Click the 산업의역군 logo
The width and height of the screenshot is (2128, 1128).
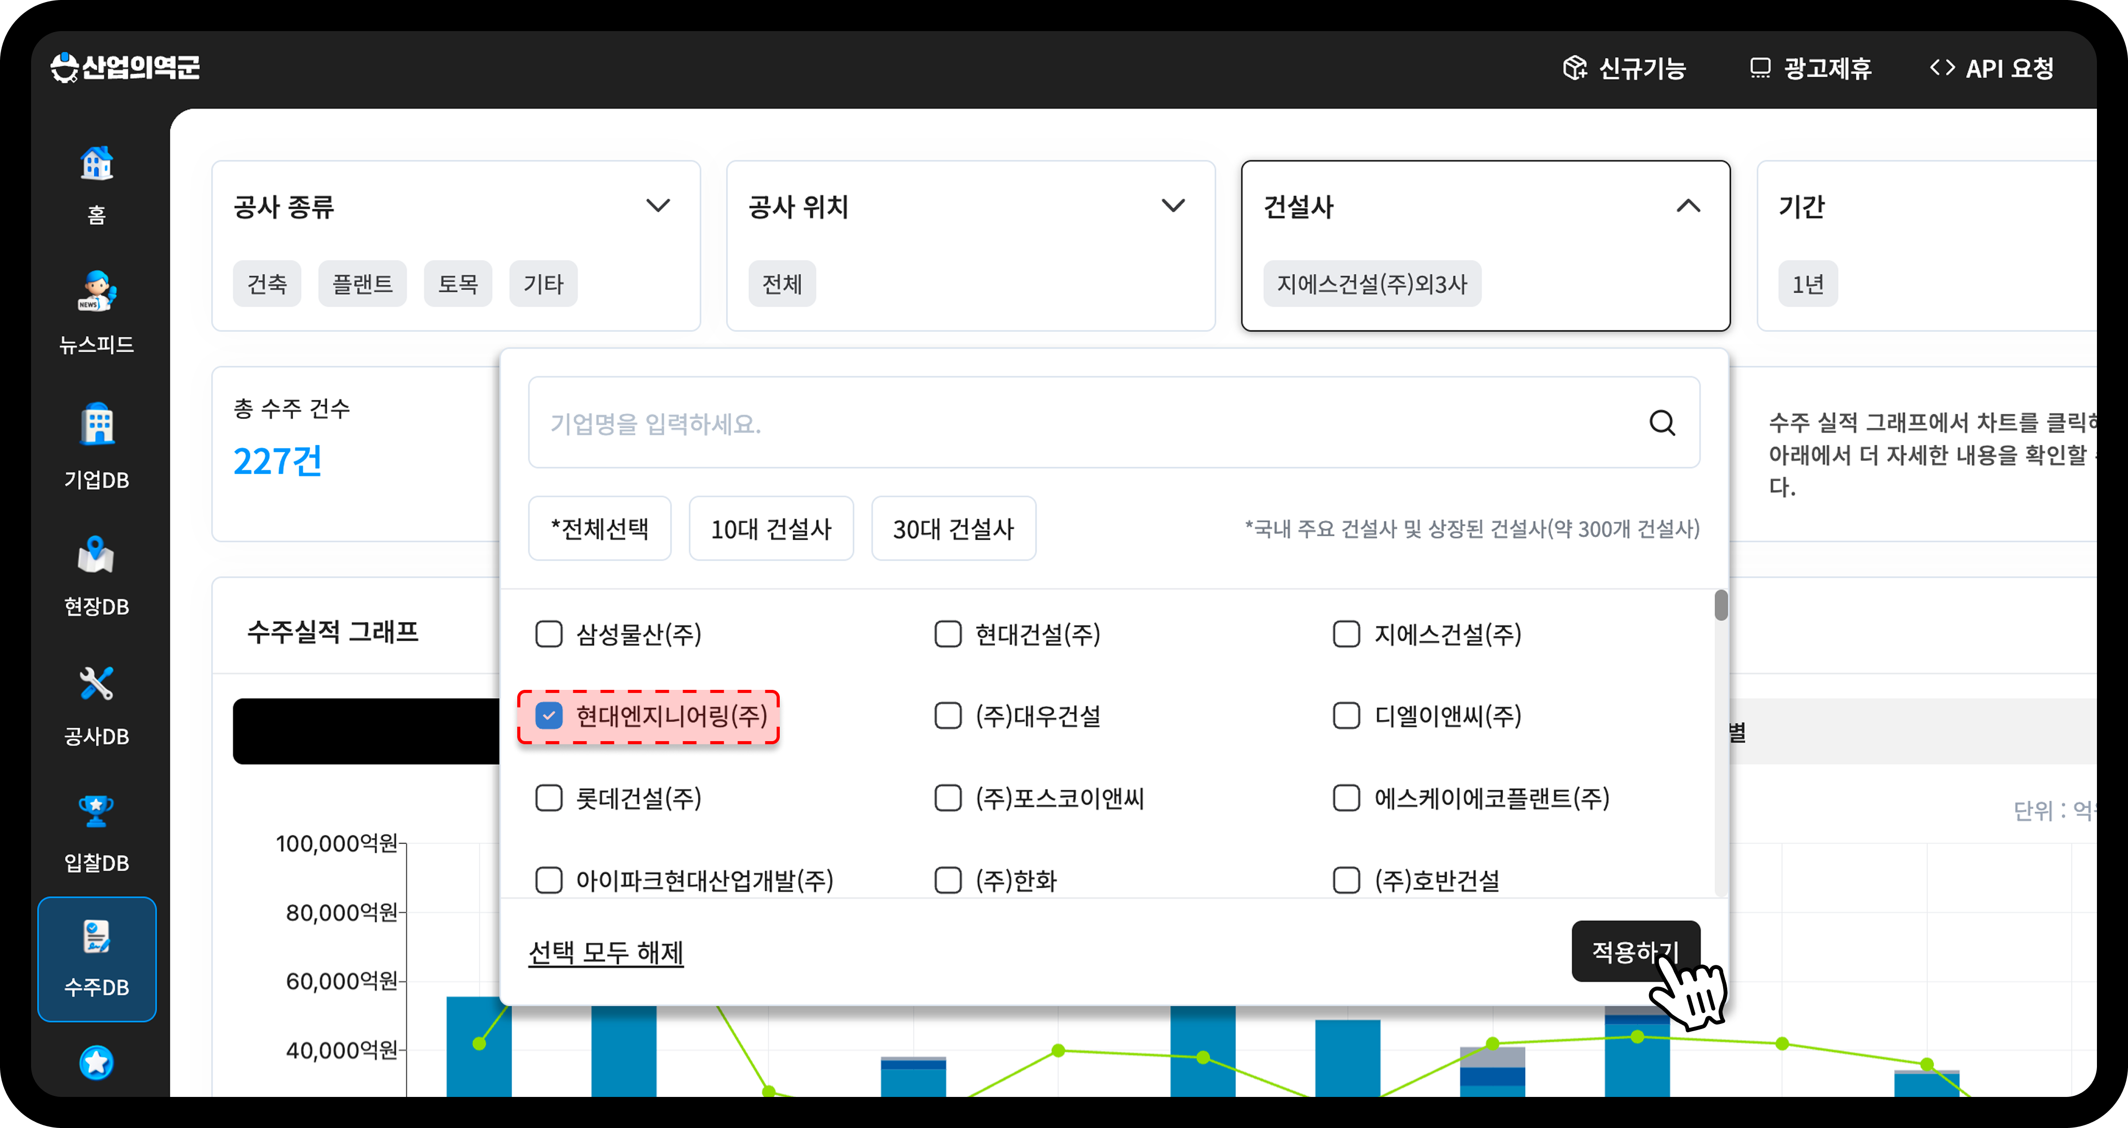125,67
